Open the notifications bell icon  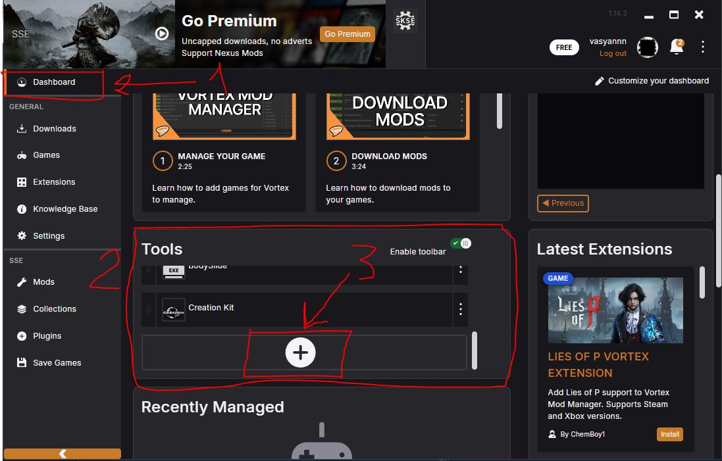677,47
